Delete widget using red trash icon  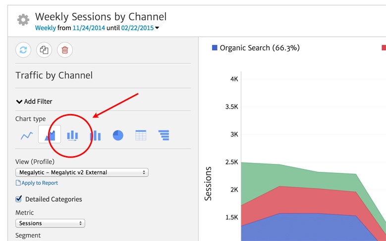tap(64, 49)
